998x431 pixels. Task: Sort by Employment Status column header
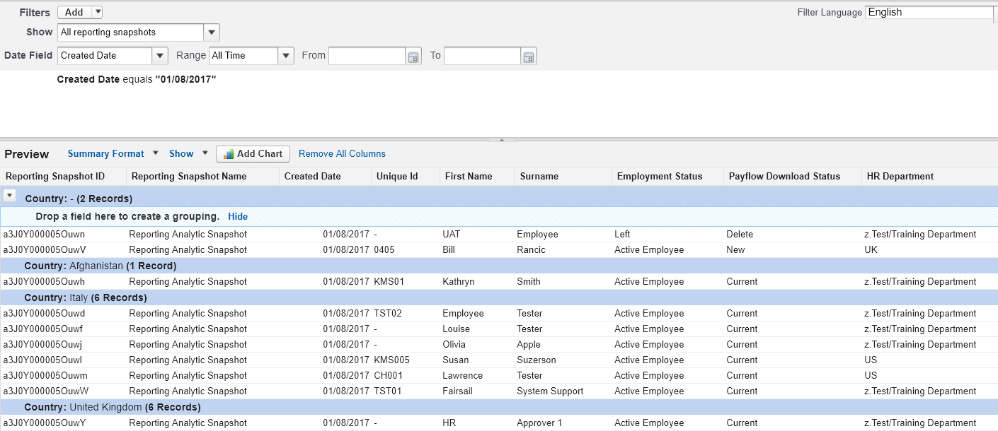[x=659, y=177]
